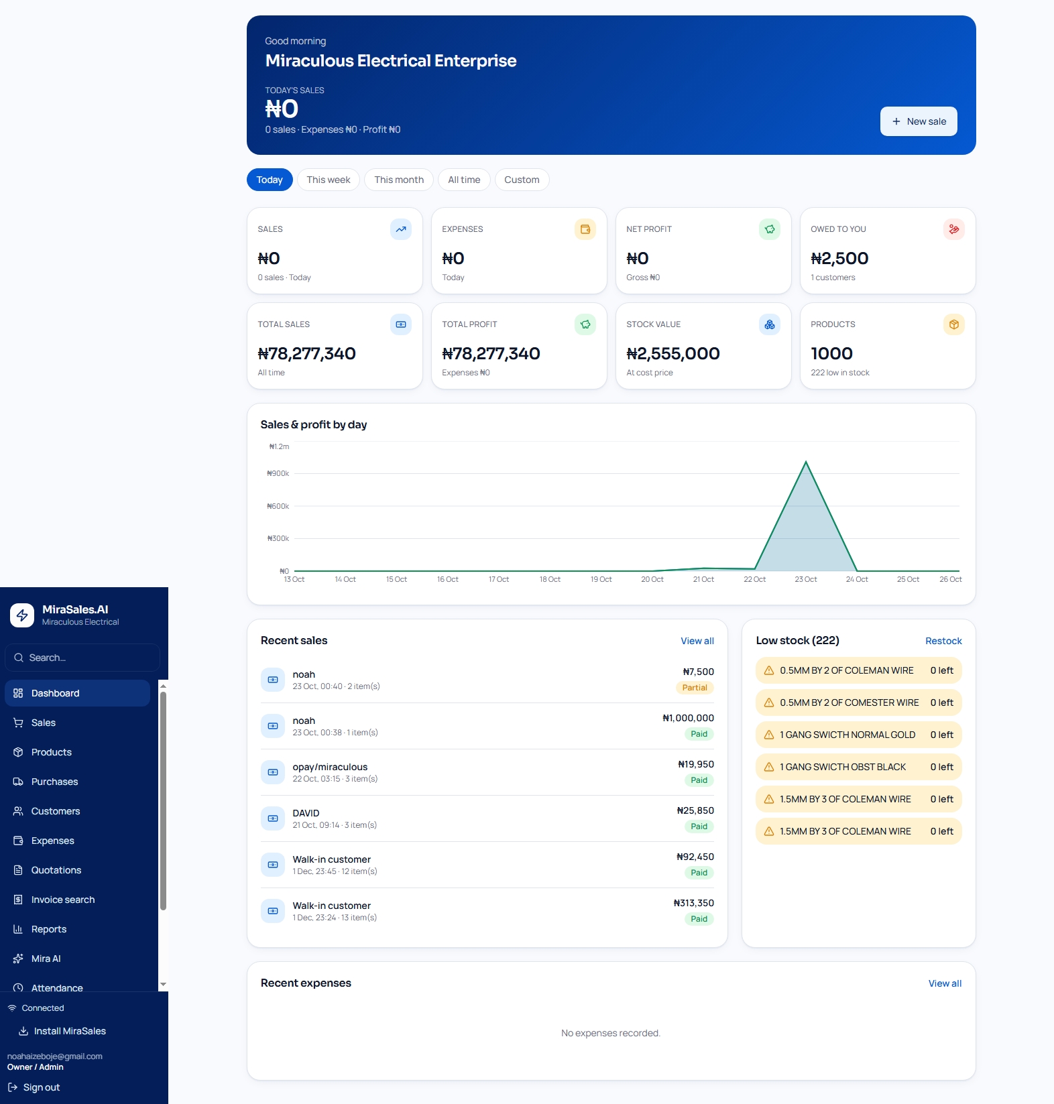Click the warning icon for 1 GANG SWICTH OBST BLACK
Image resolution: width=1054 pixels, height=1104 pixels.
(x=769, y=767)
